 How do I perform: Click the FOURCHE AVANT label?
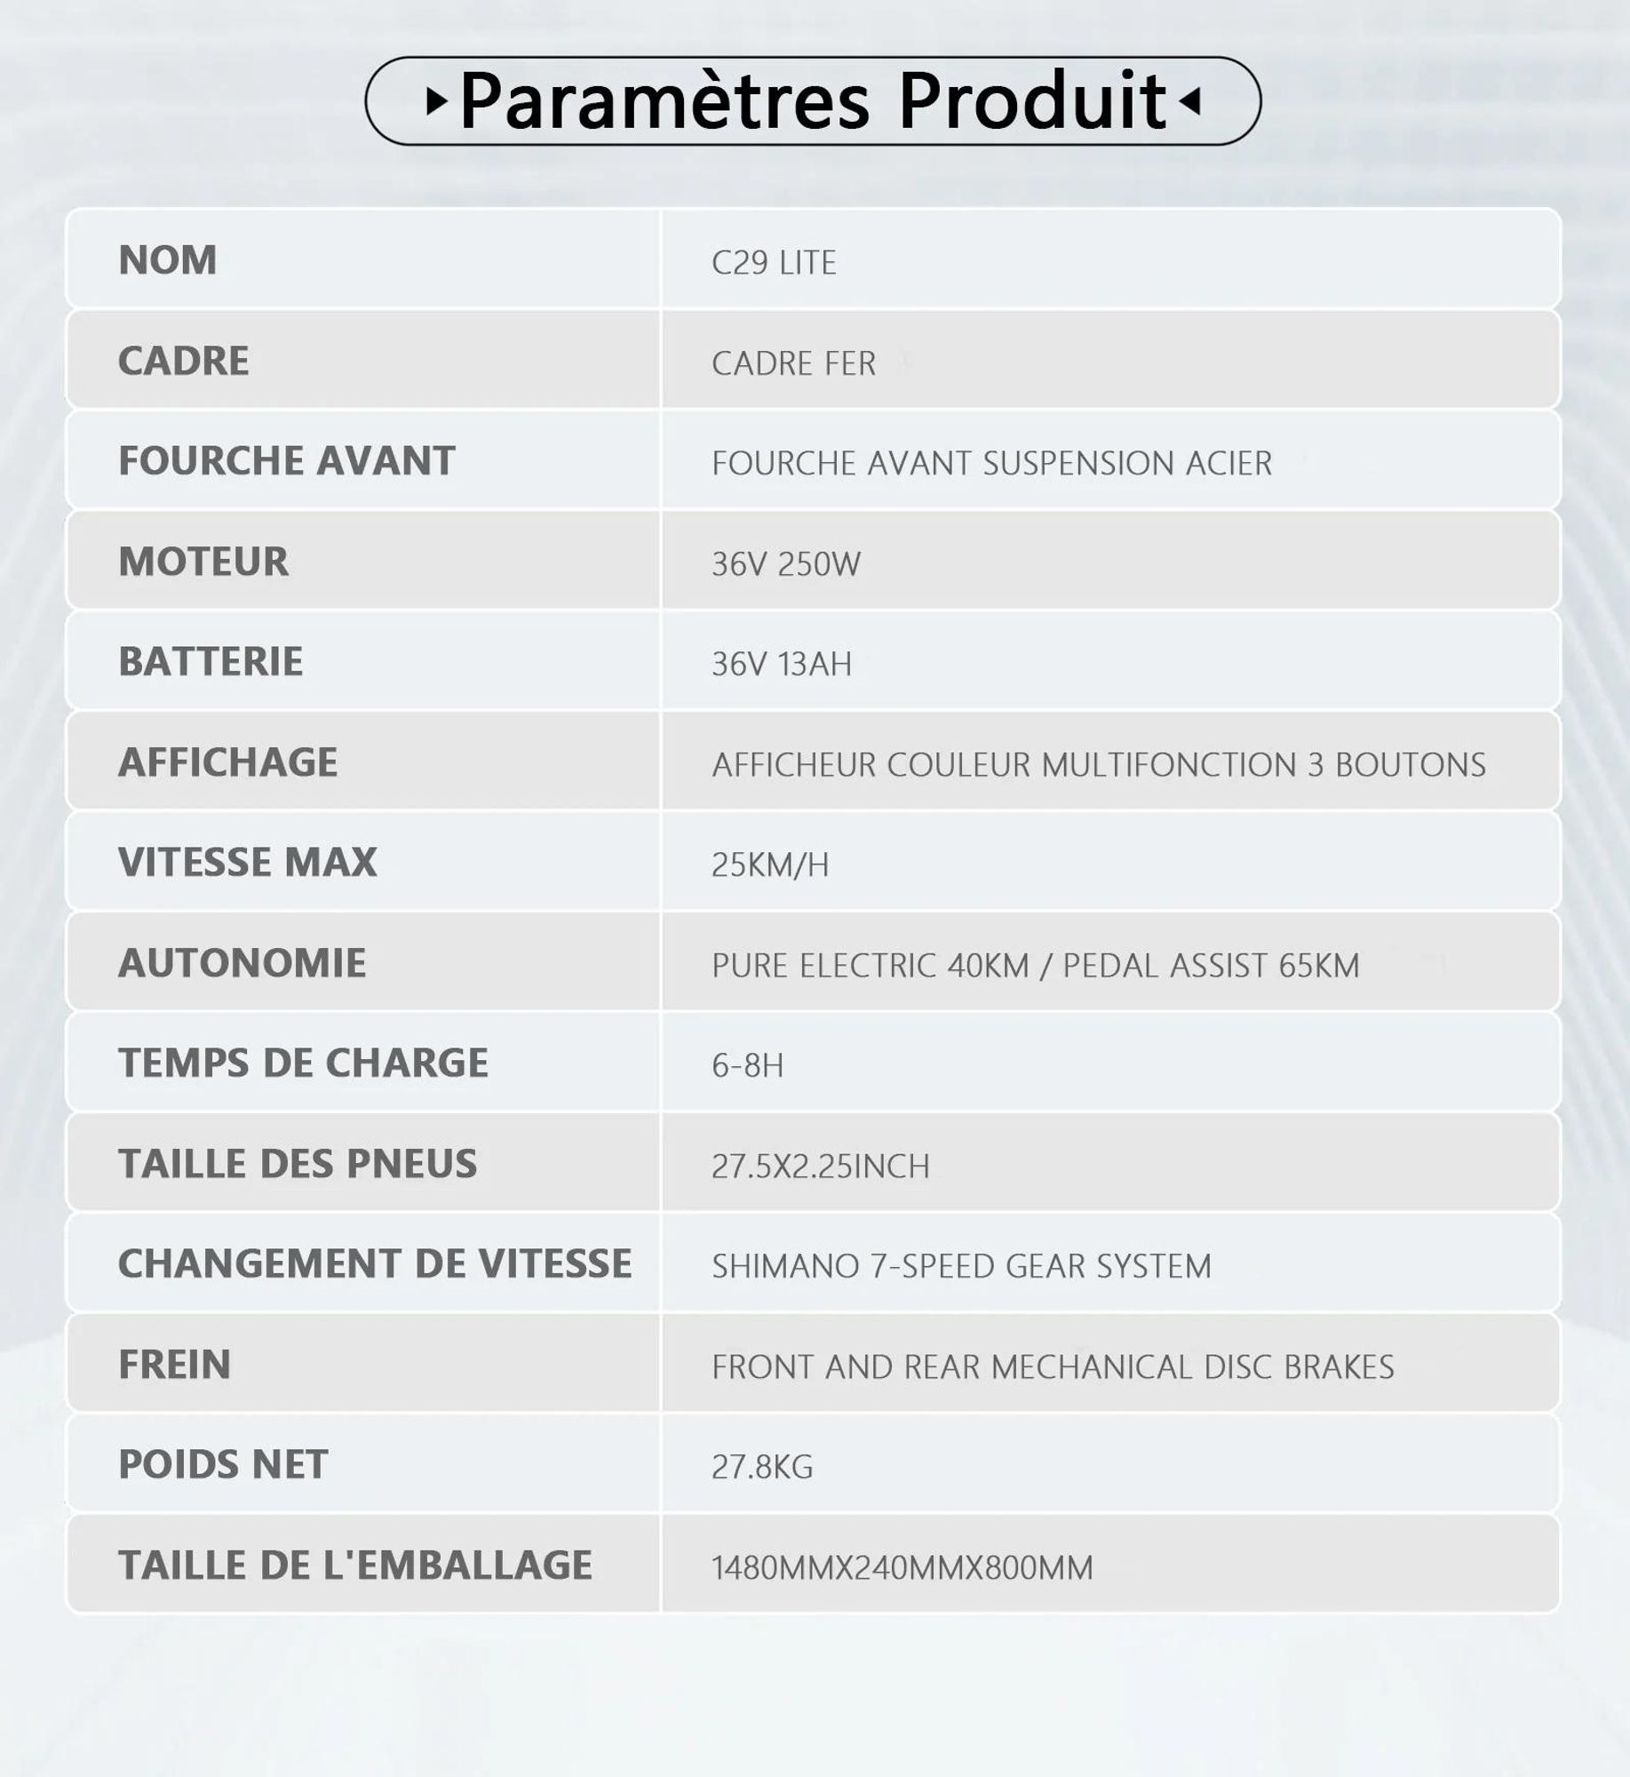286,461
